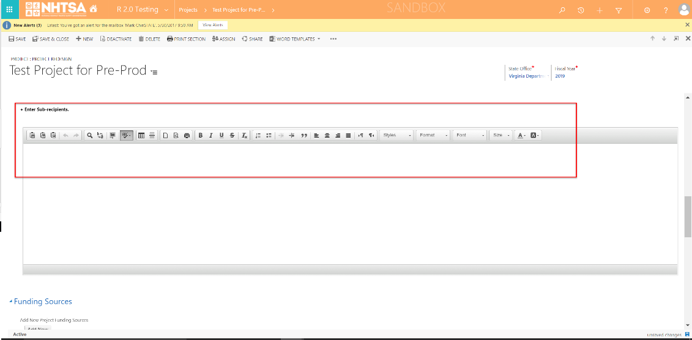Click the editor's Print icon
The image size is (692, 340).
tap(187, 135)
